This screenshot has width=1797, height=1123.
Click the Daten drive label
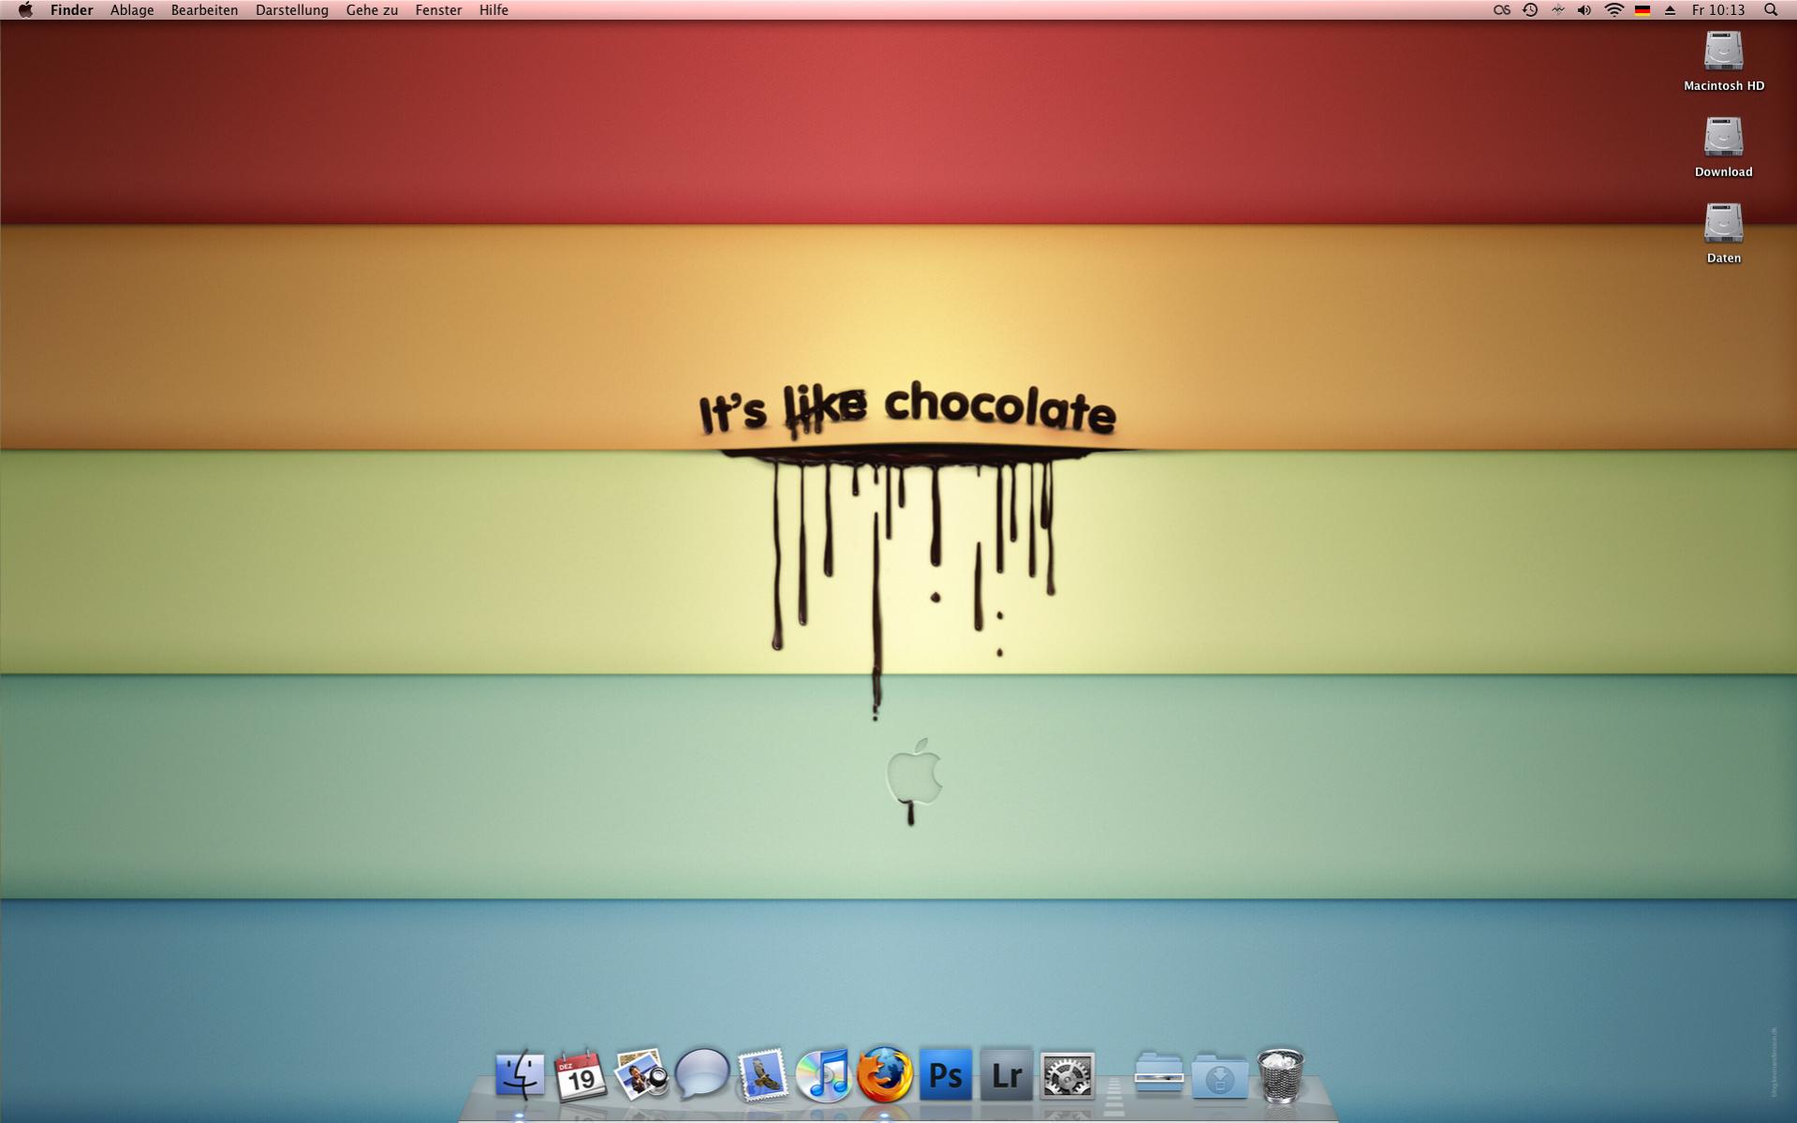(1723, 259)
